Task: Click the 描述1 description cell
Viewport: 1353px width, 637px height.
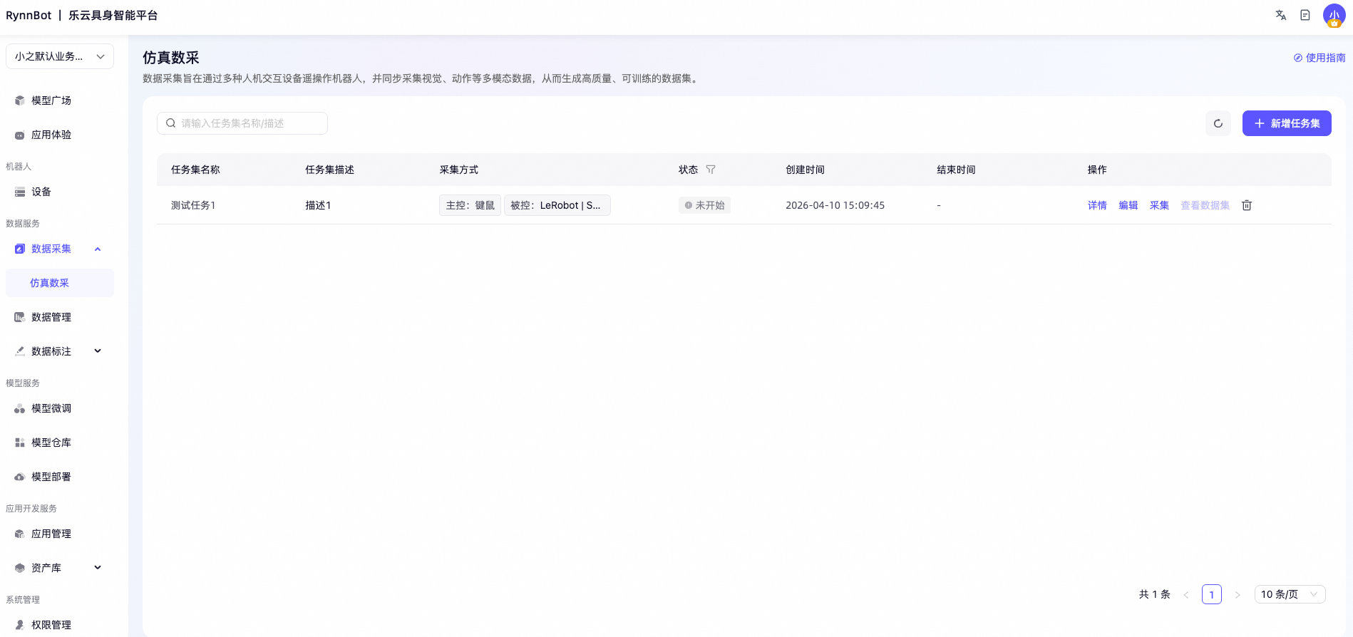Action: click(318, 205)
